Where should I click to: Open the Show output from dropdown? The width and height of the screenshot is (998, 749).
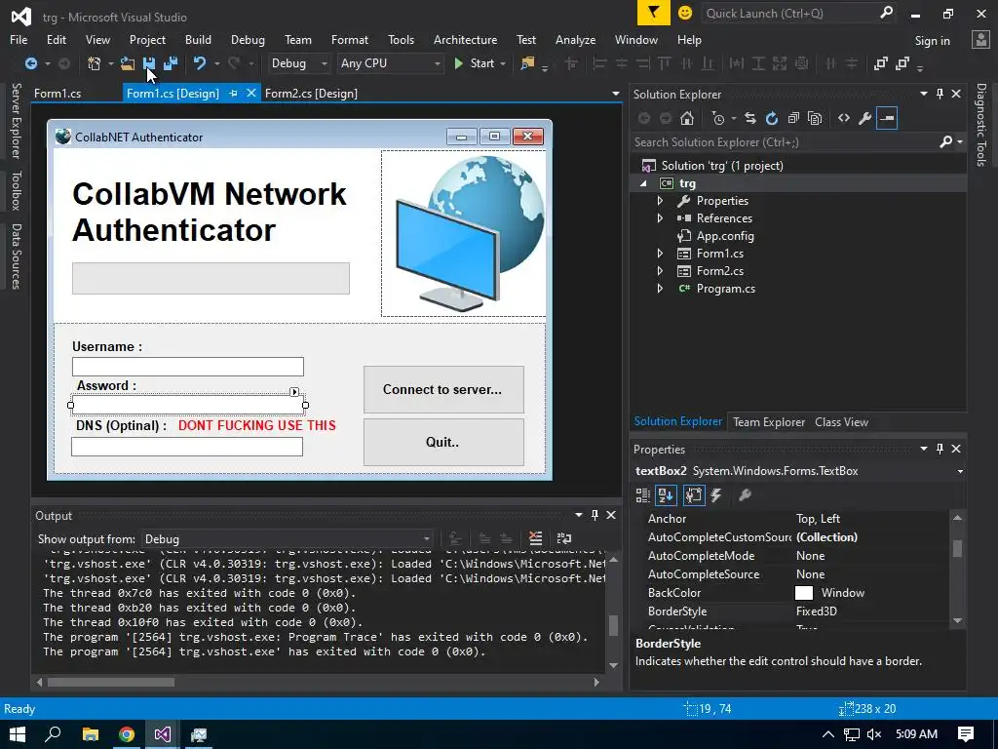pos(288,538)
